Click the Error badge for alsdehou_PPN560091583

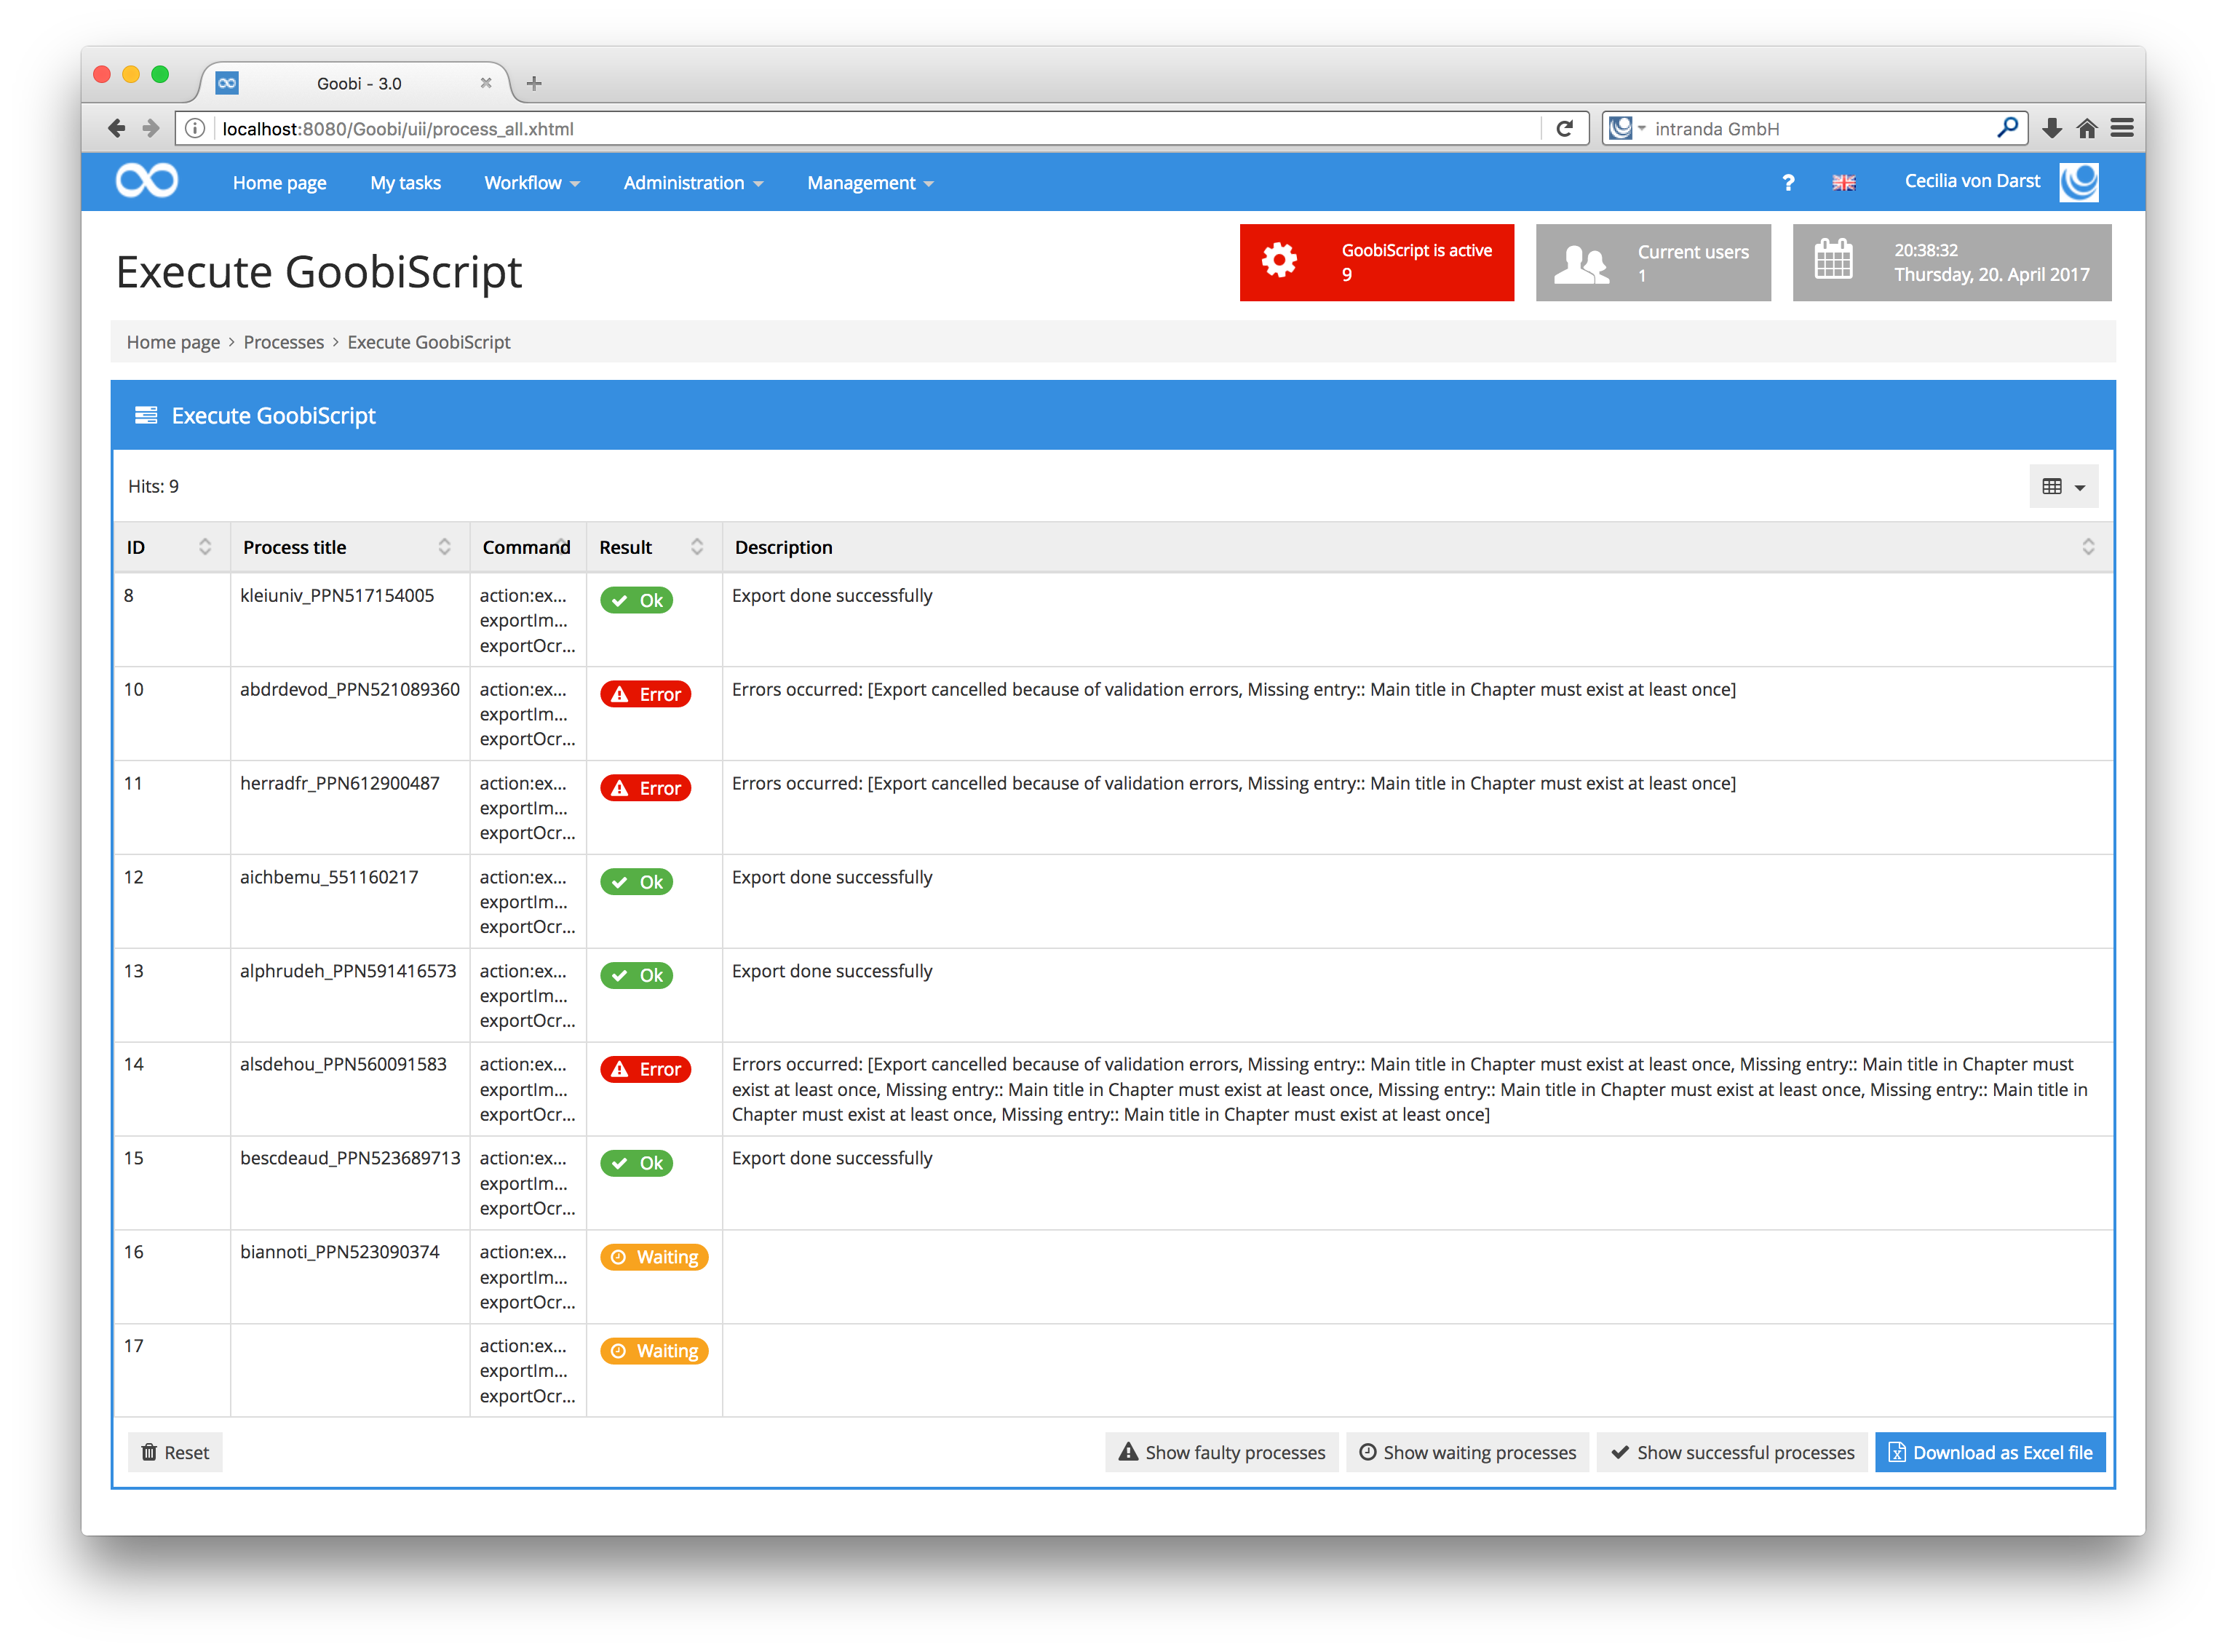tap(645, 1069)
